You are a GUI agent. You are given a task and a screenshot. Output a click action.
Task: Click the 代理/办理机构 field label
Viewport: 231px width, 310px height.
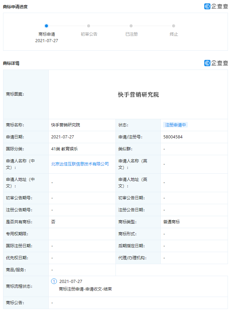pos(132,258)
